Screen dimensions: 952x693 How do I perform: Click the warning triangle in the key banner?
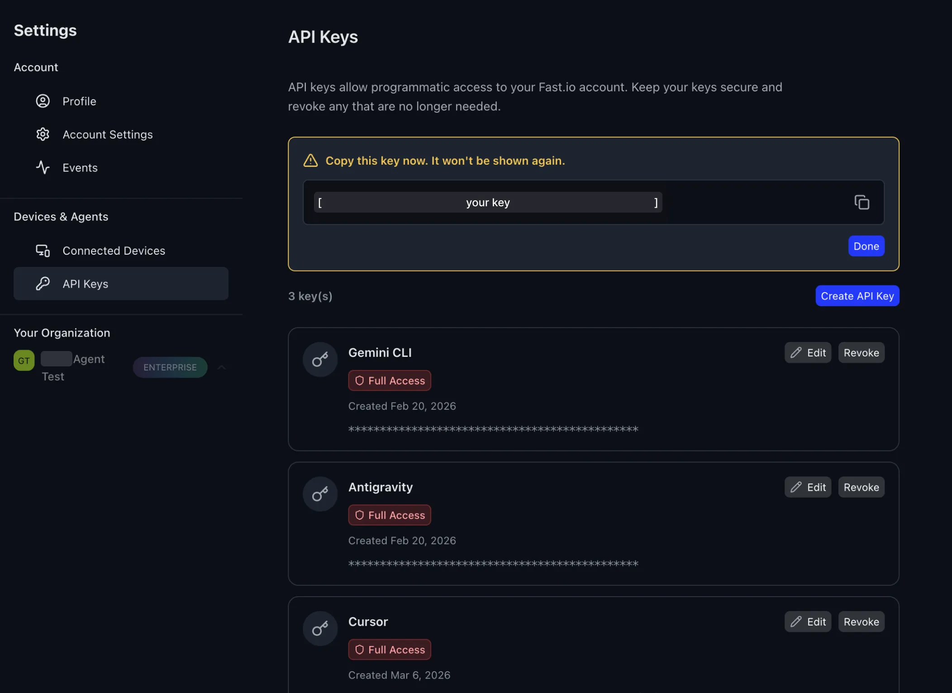point(310,161)
